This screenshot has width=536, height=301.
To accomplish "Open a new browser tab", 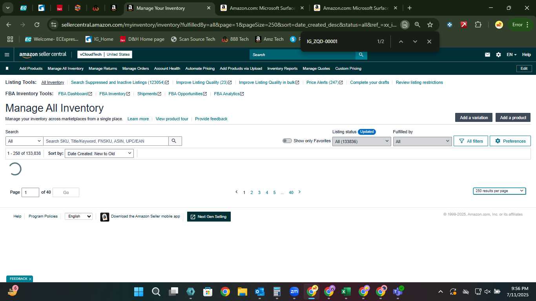I will [410, 8].
